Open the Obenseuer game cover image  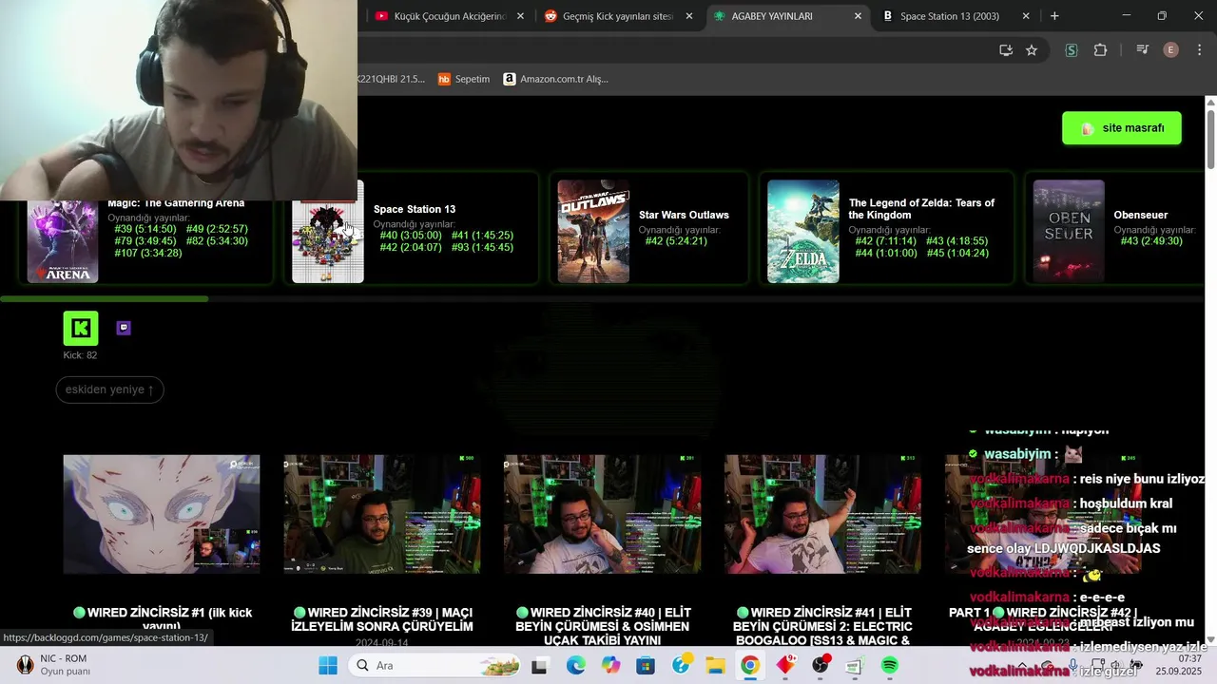(x=1069, y=231)
